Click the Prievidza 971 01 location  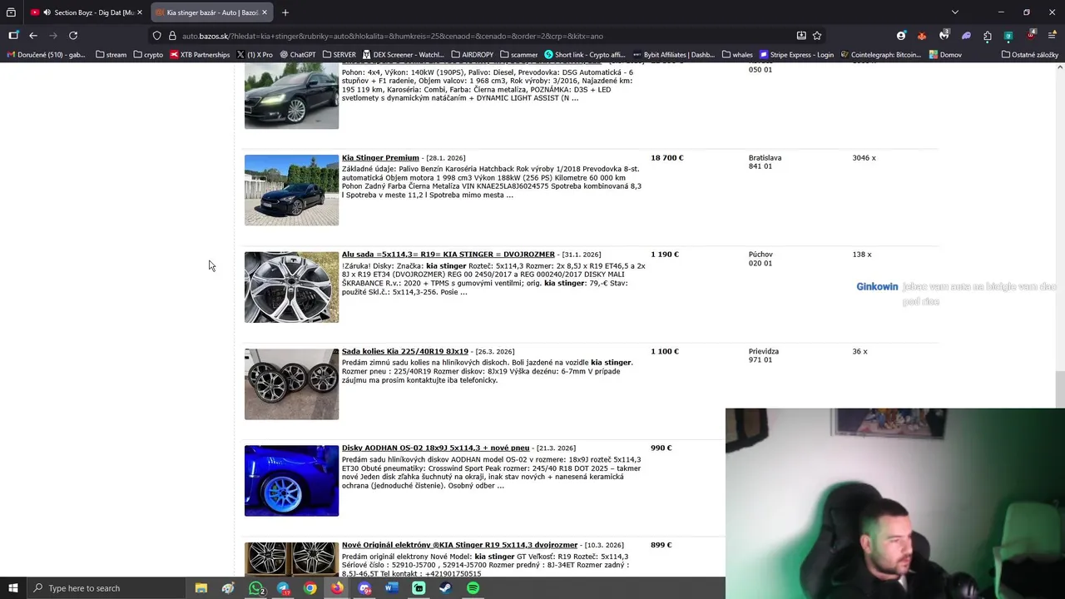(x=764, y=355)
